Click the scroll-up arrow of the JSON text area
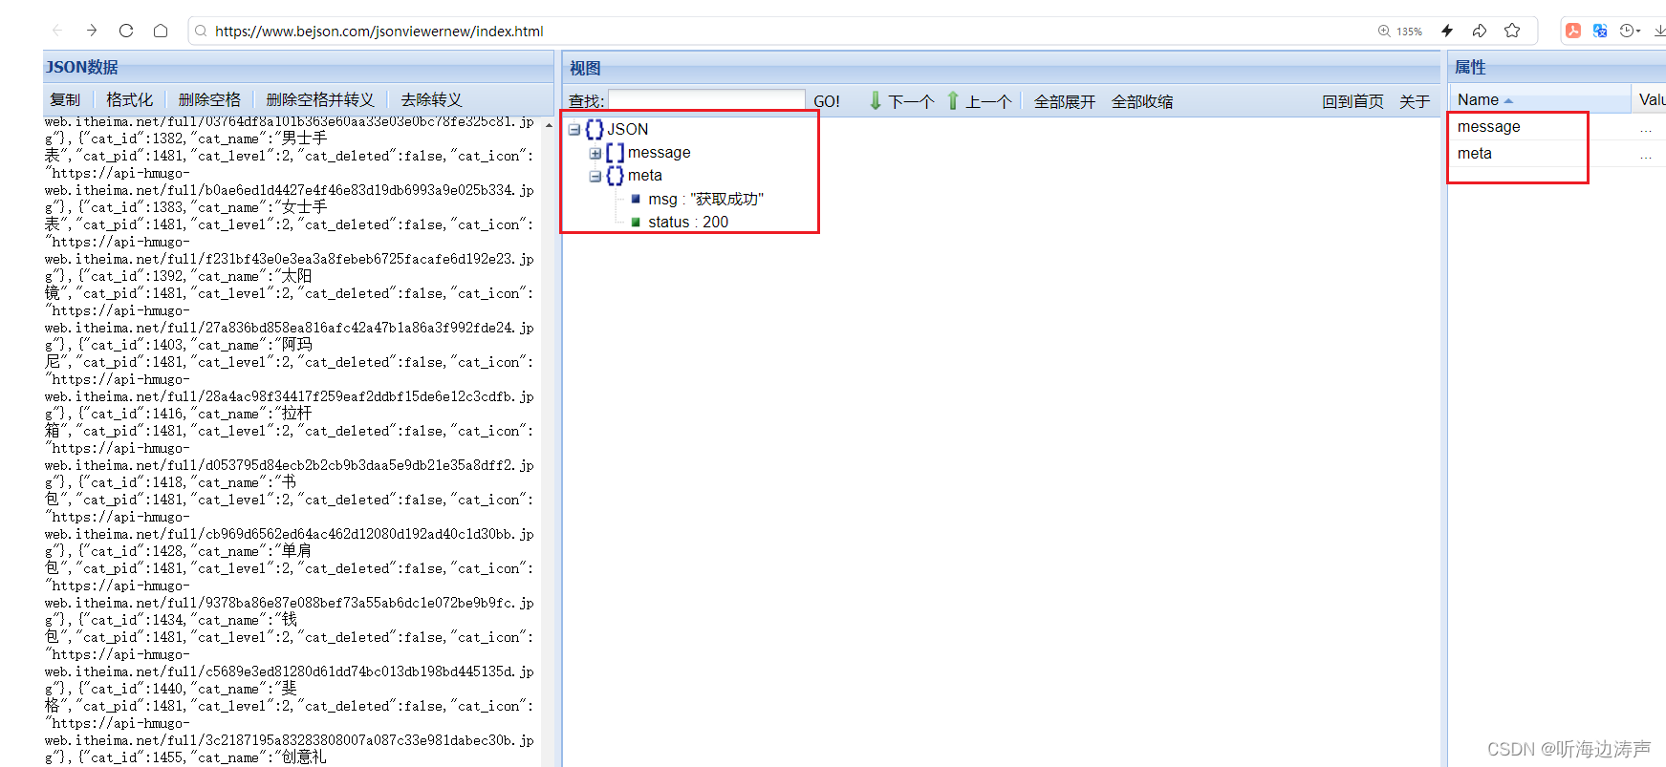 pos(549,125)
